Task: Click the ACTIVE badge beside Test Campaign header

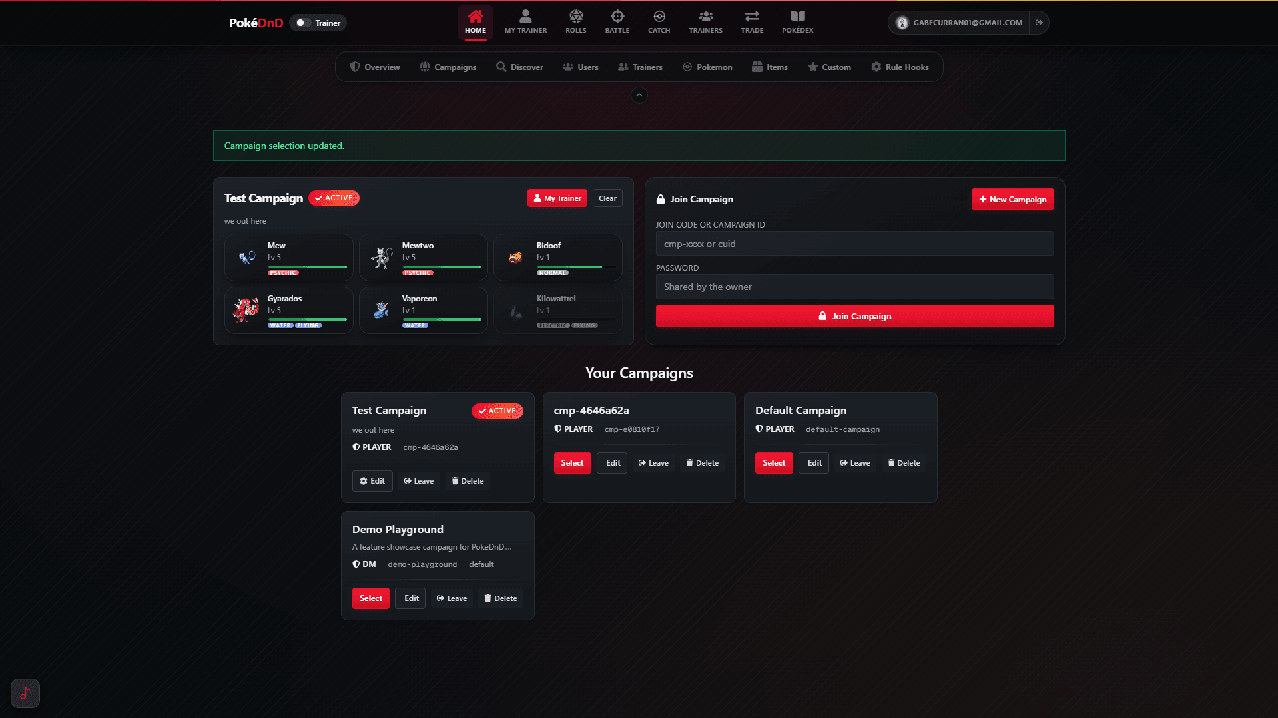Action: click(334, 198)
